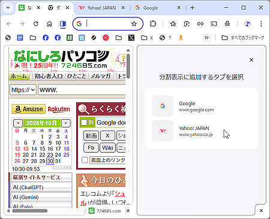Open the tab search dropdown arrow

click(8, 8)
